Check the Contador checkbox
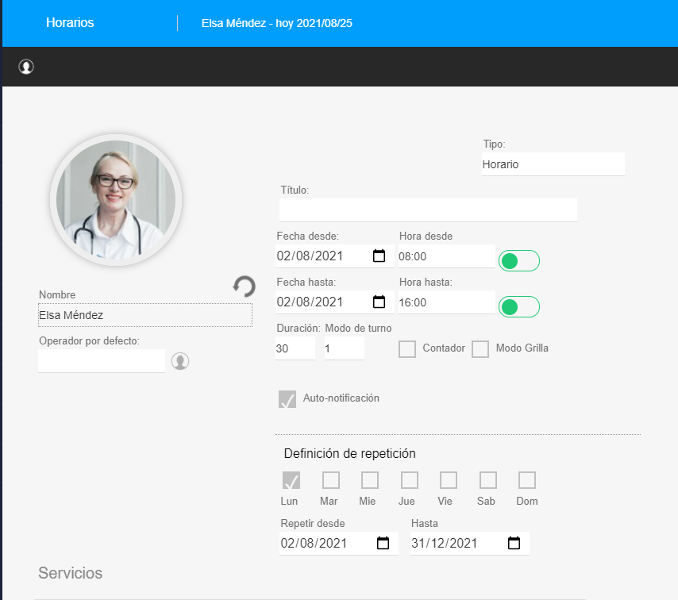Image resolution: width=678 pixels, height=600 pixels. pyautogui.click(x=407, y=349)
